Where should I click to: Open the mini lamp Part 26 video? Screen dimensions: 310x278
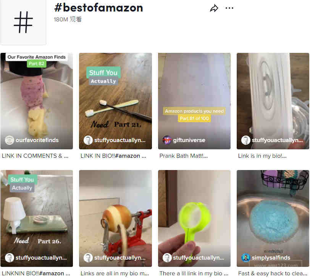[37, 218]
